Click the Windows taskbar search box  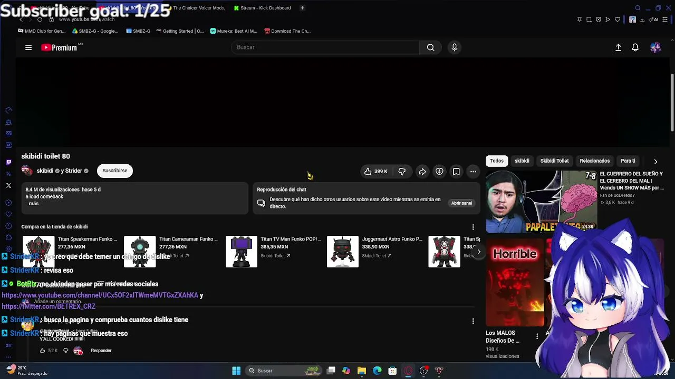(284, 371)
